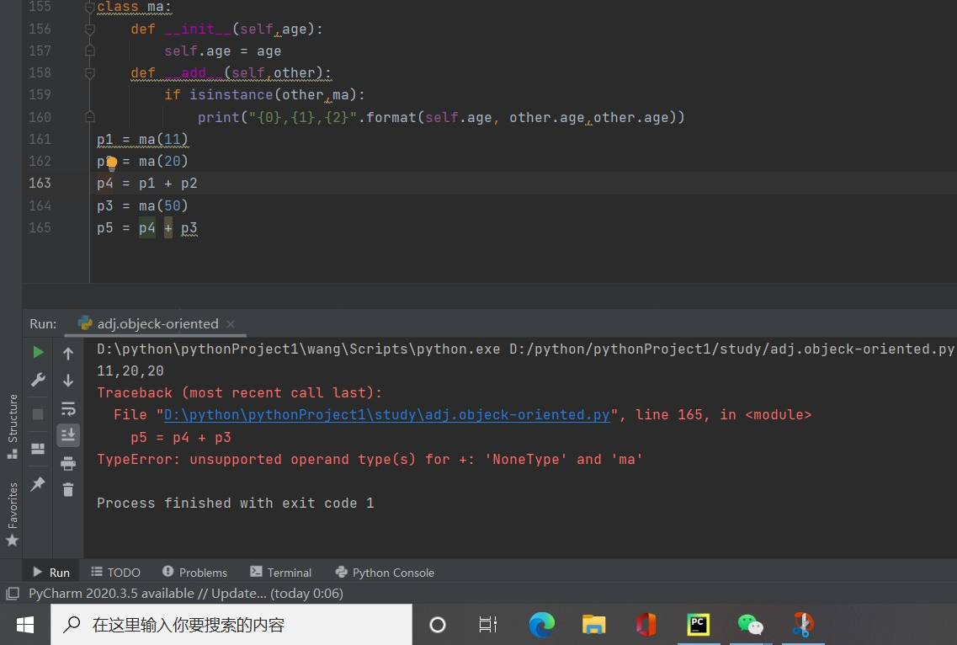Switch to PyCharm on taskbar
957x645 pixels.
699,624
